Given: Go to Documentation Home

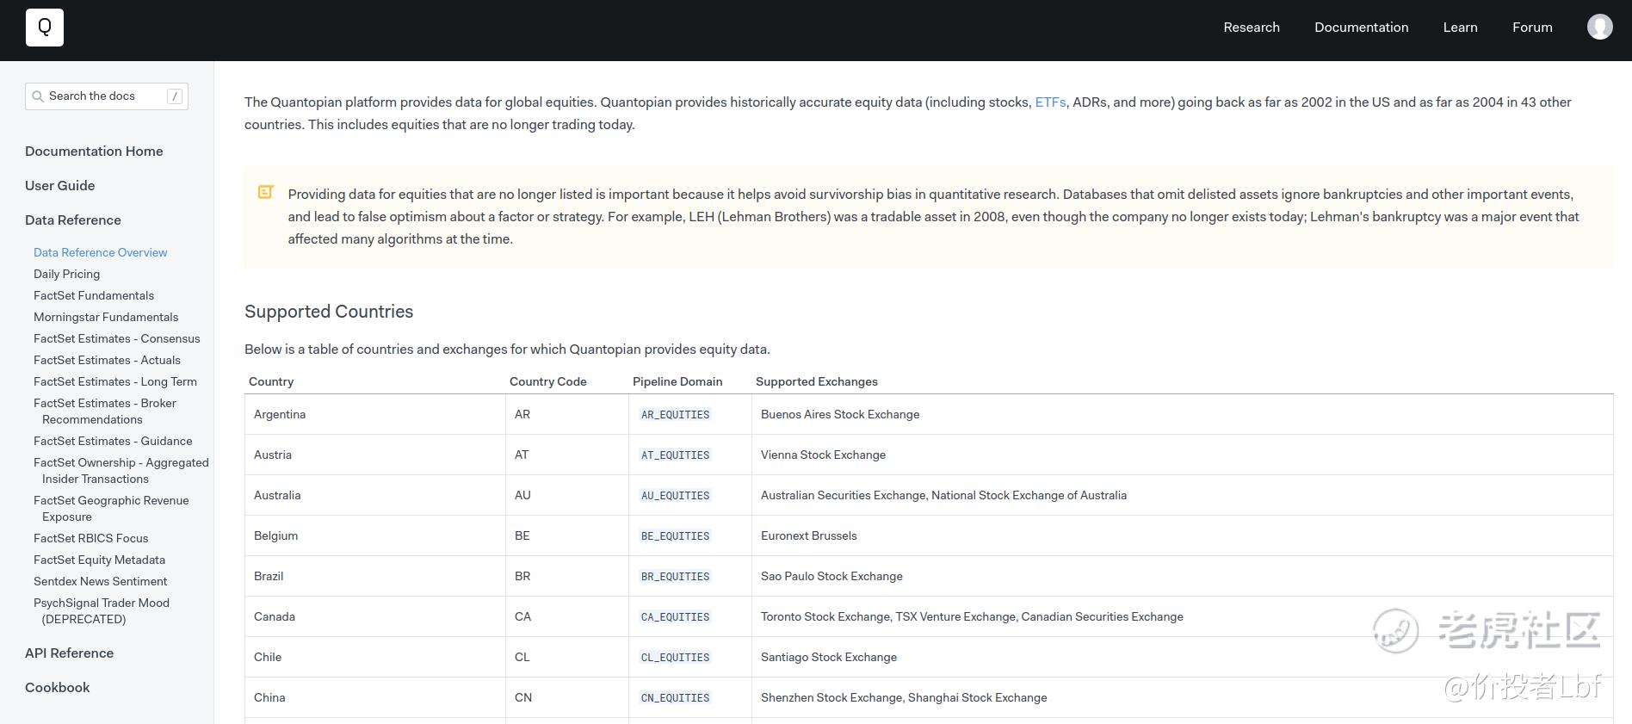Looking at the screenshot, I should 94,152.
